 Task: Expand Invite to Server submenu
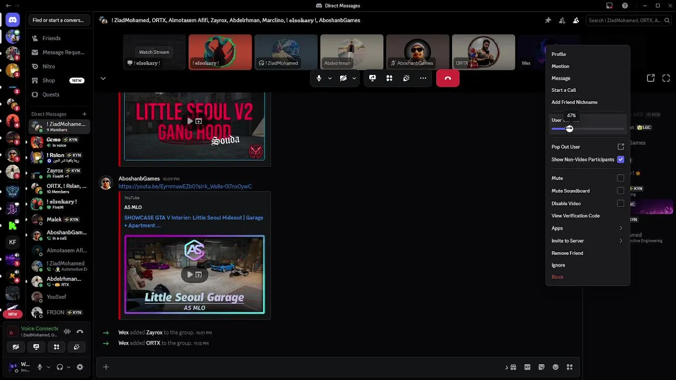pyautogui.click(x=587, y=241)
